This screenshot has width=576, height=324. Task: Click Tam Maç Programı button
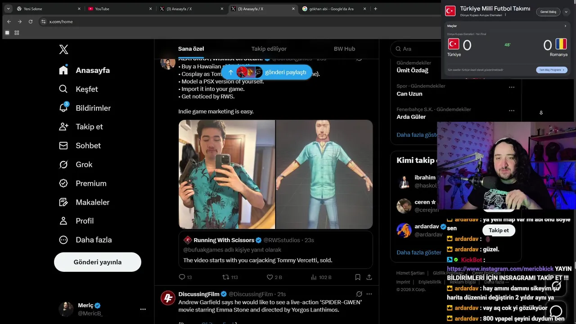click(x=552, y=70)
